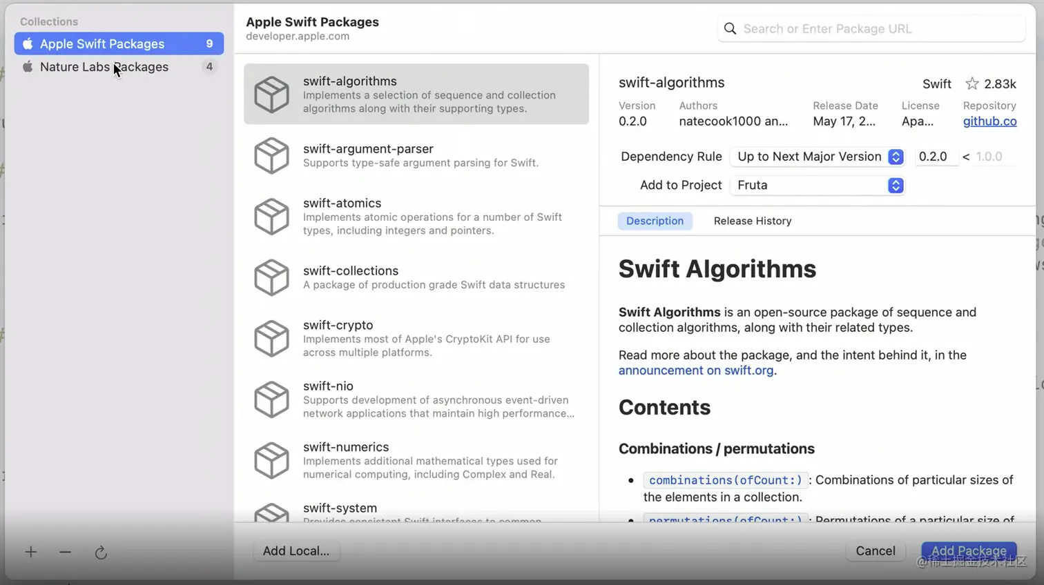The height and width of the screenshot is (585, 1044).
Task: Select the Apple Swift Packages collection
Action: tap(119, 43)
